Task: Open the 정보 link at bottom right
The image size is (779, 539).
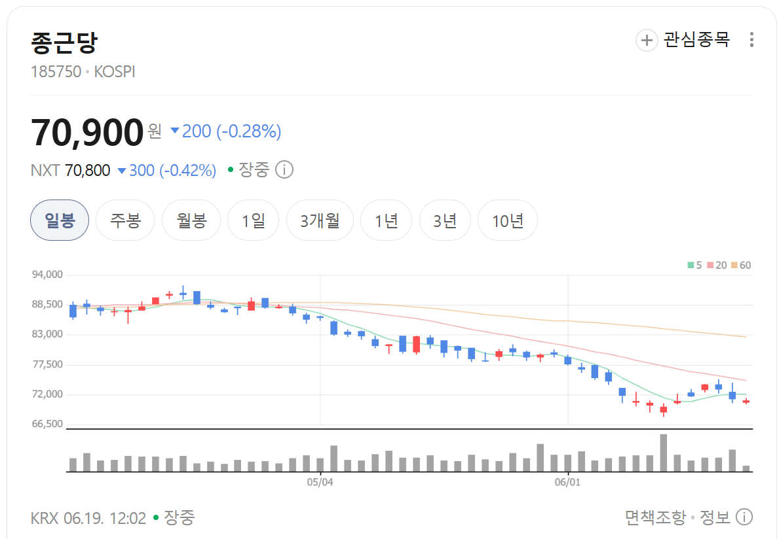Action: [715, 517]
